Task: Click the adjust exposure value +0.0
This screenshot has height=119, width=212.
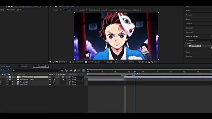Action: click(156, 62)
